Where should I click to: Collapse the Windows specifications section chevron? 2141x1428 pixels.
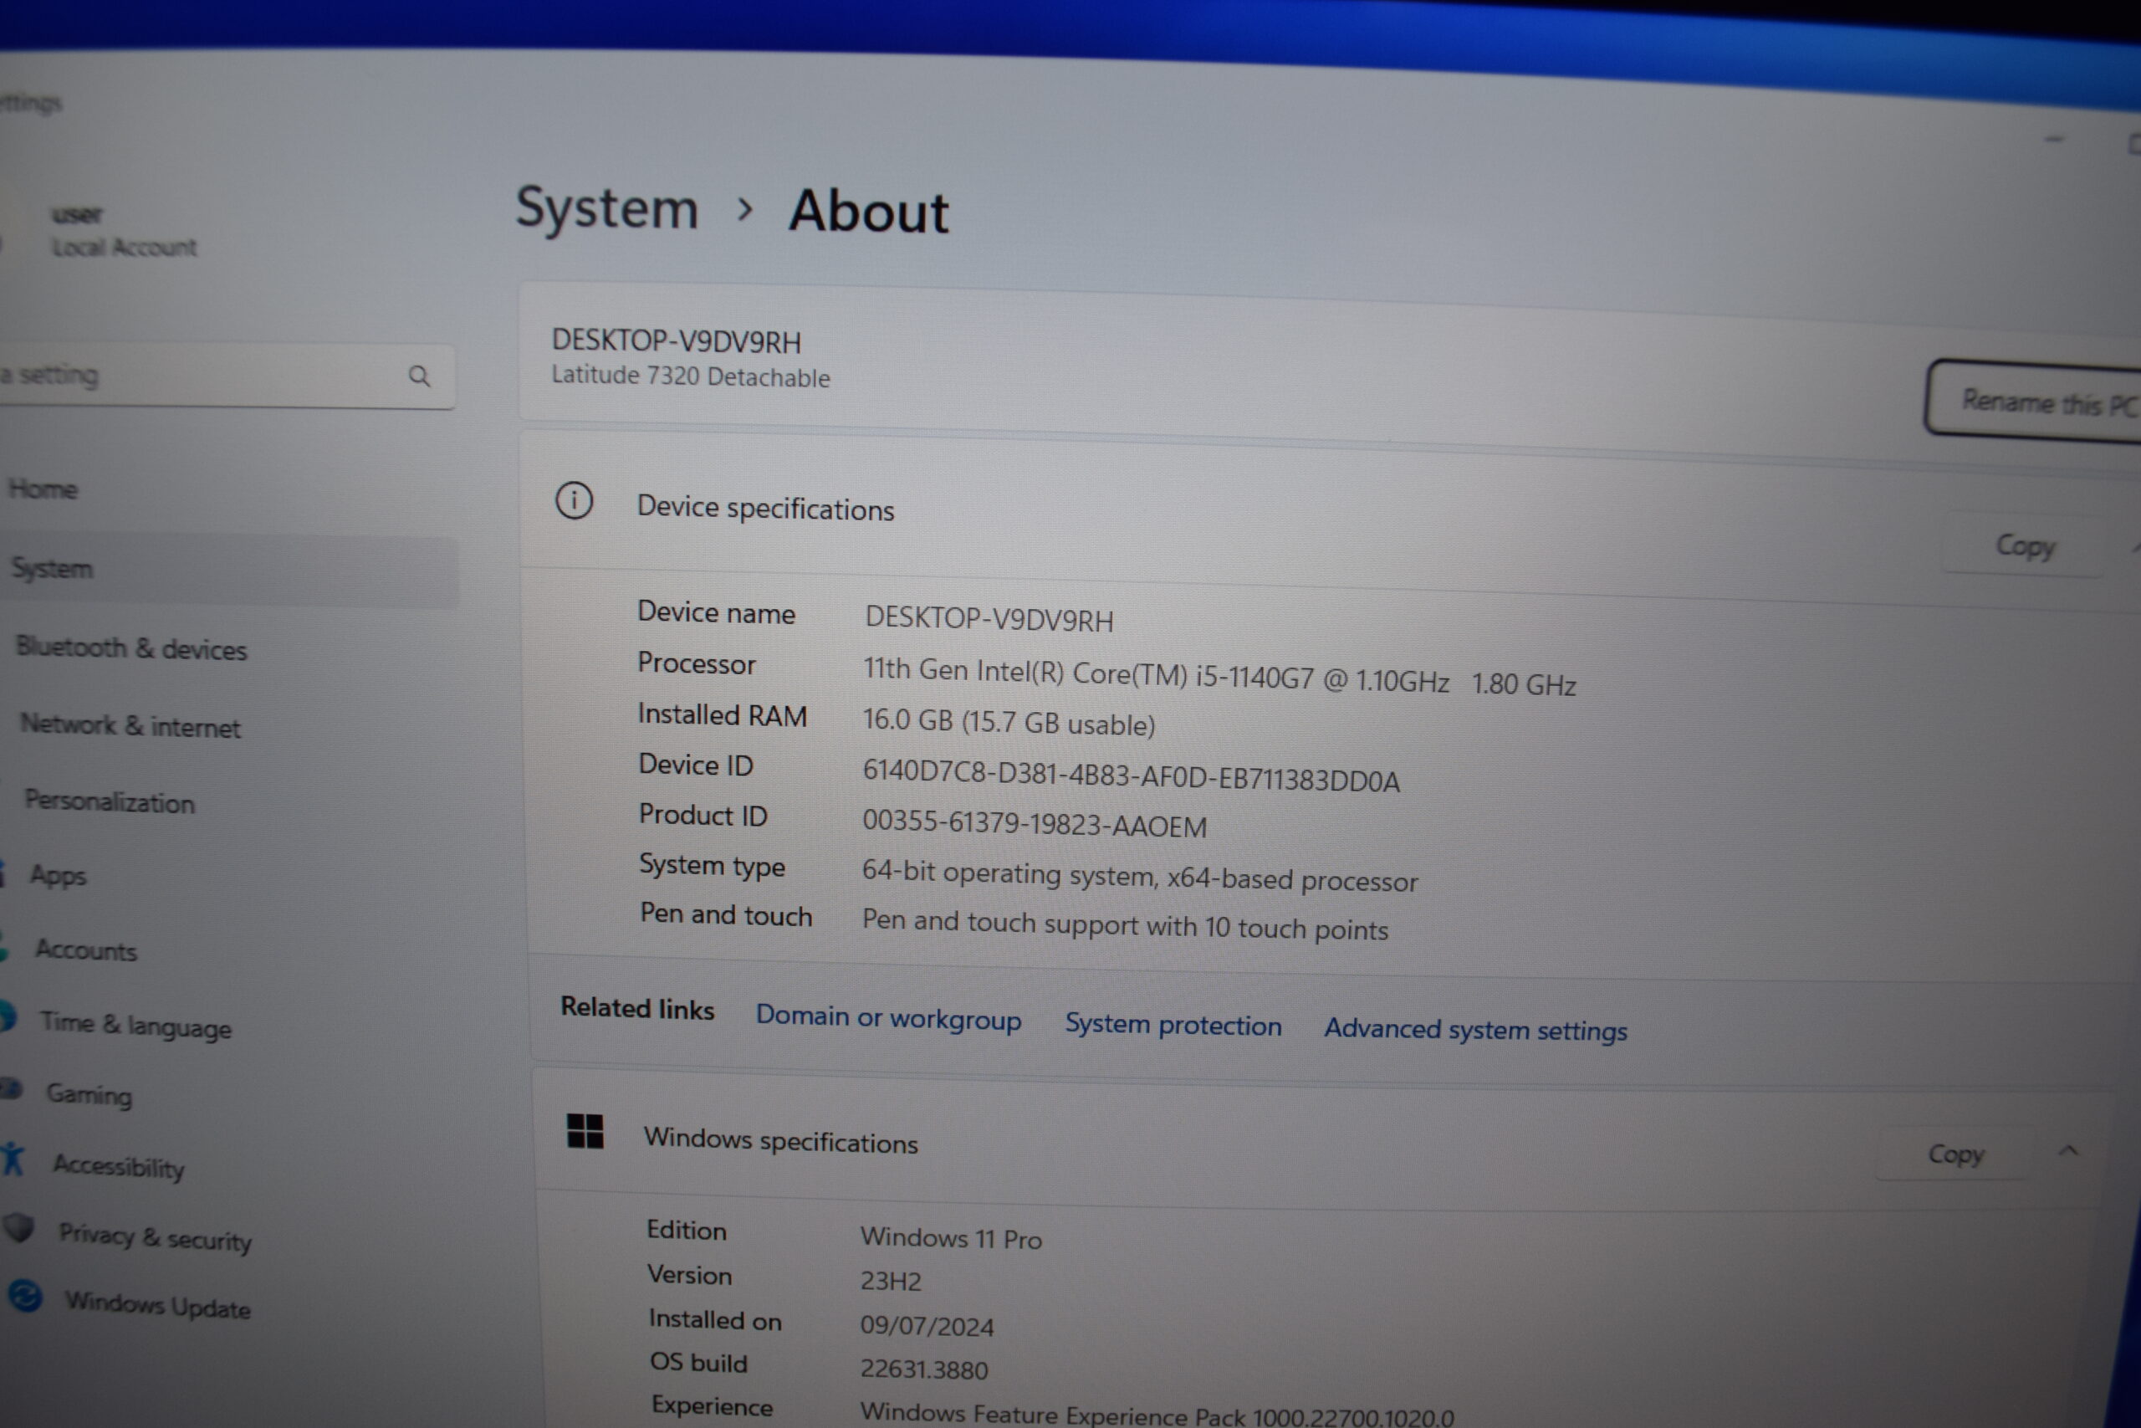click(x=2067, y=1151)
